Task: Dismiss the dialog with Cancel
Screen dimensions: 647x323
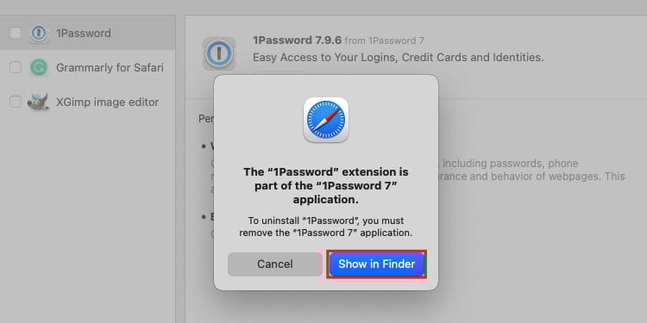Action: pyautogui.click(x=275, y=264)
